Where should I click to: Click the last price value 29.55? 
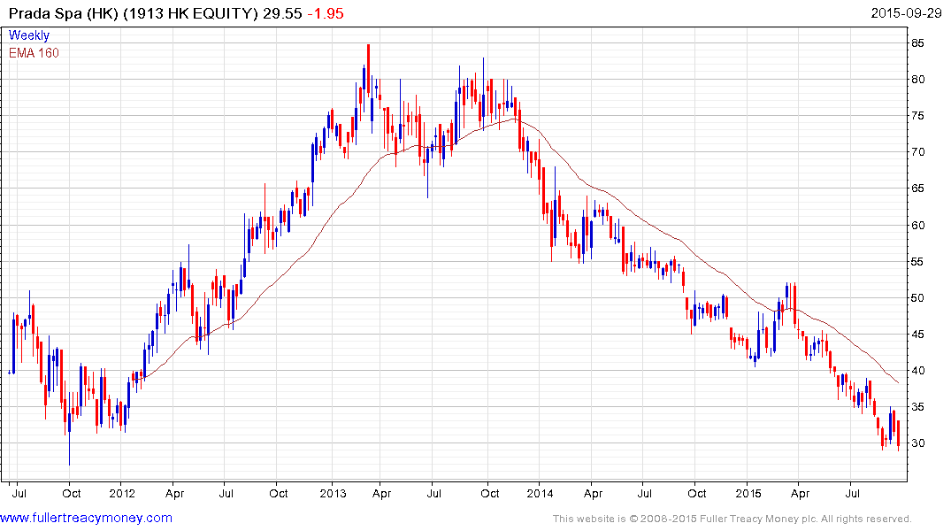click(x=282, y=13)
